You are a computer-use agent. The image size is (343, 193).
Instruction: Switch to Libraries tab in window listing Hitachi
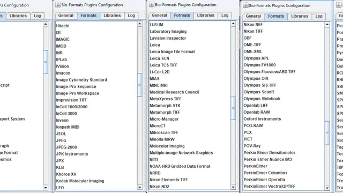112,16
